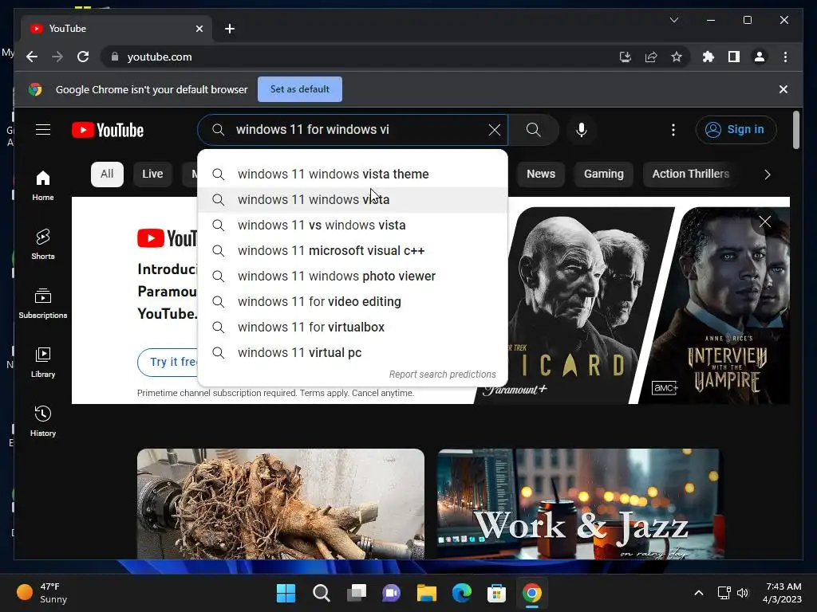Viewport: 817px width, 612px height.
Task: Open Library in the sidebar
Action: coord(43,363)
